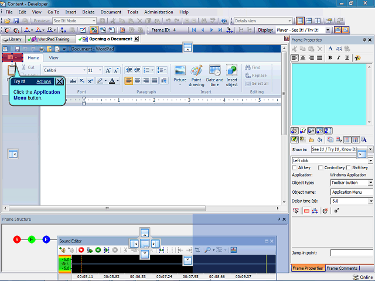Click the font A icon in Frame Properties
The height and width of the screenshot is (281, 375).
point(330,49)
